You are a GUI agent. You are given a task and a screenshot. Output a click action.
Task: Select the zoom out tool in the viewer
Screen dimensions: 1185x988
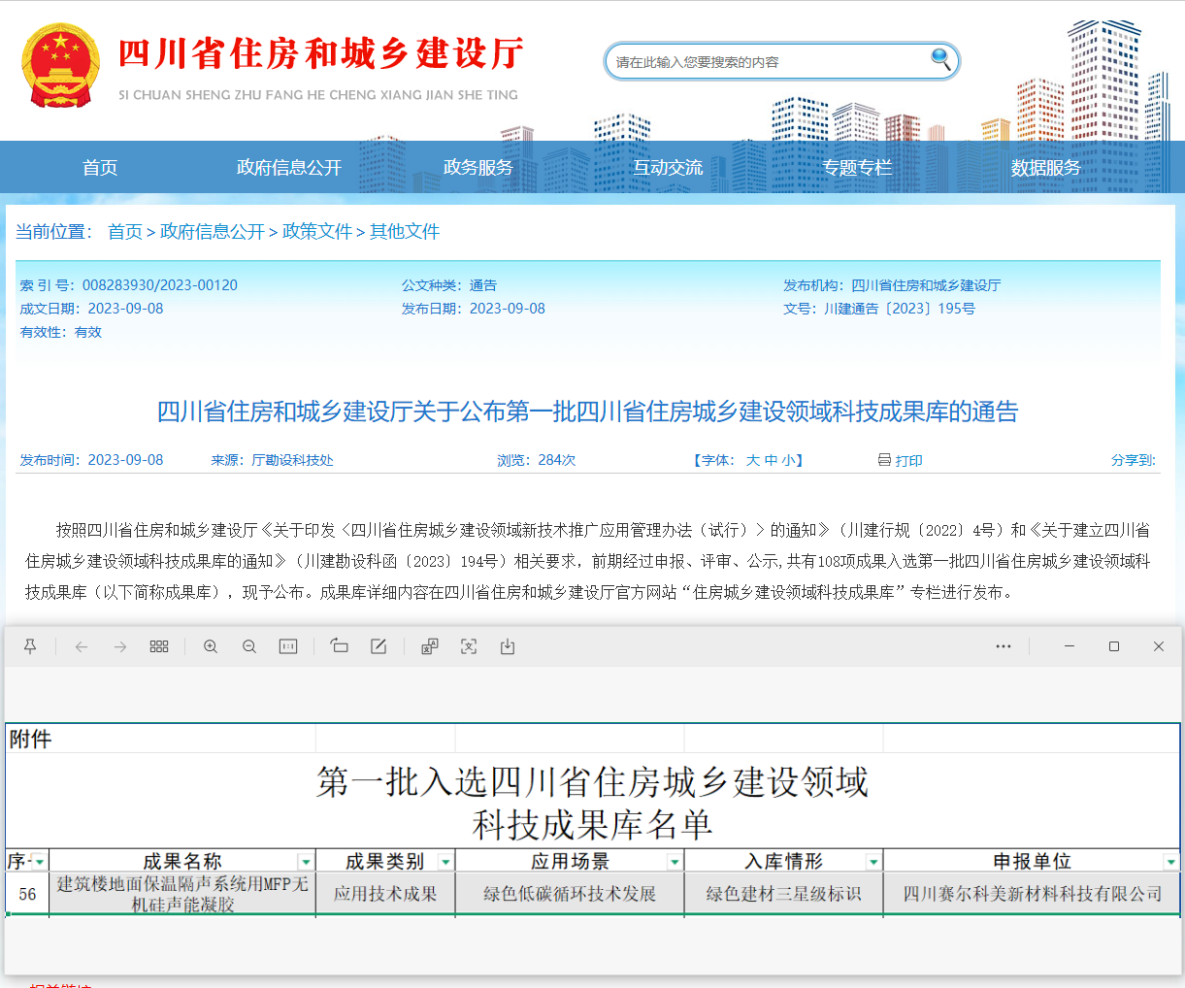tap(249, 645)
